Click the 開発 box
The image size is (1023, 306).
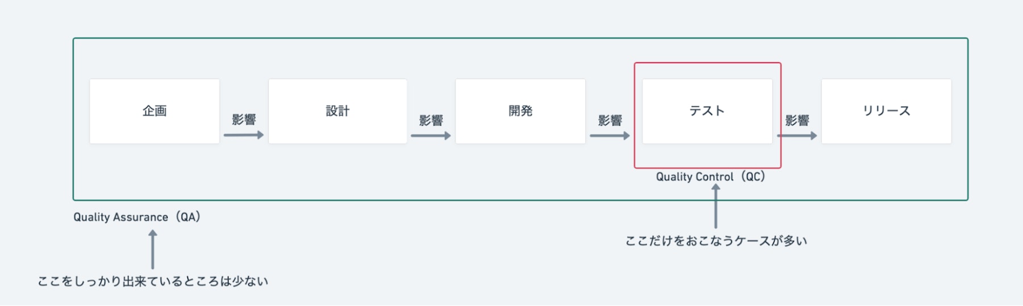(520, 111)
